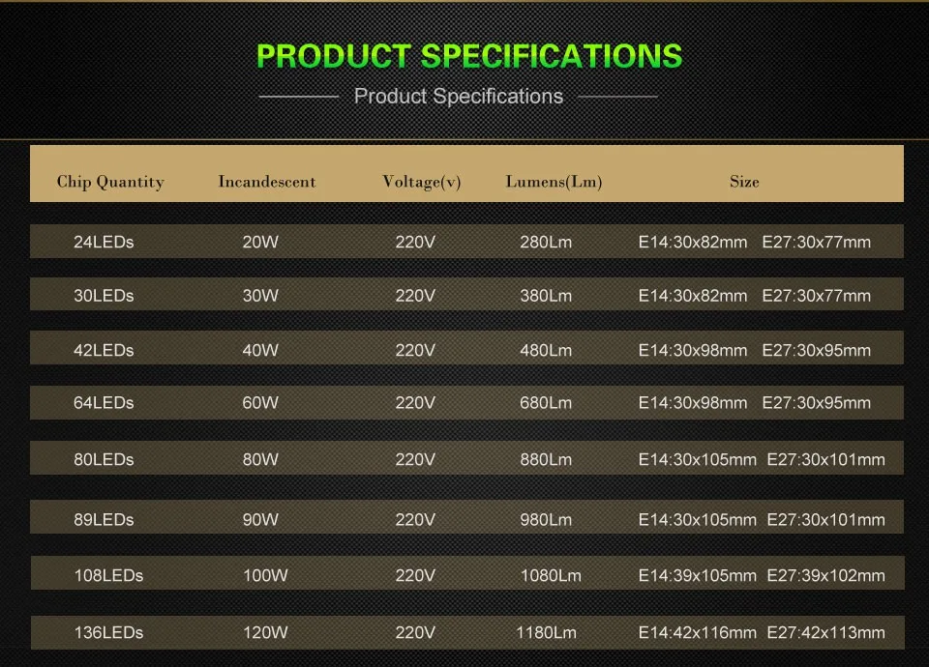Select the Voltage(v) column header
The height and width of the screenshot is (667, 929).
tap(421, 182)
